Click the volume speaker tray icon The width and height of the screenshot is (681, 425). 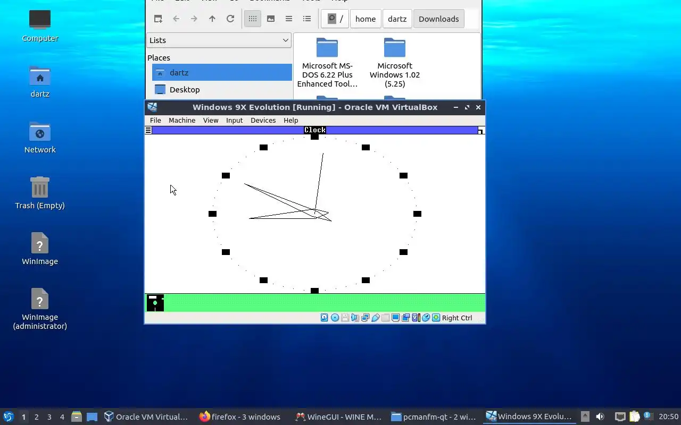coord(600,416)
